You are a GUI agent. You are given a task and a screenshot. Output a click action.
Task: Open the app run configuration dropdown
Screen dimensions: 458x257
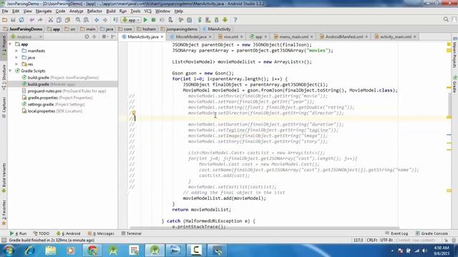coord(131,20)
